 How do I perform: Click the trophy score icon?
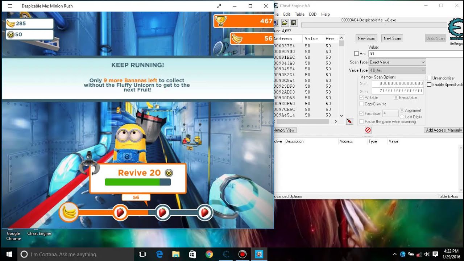point(220,21)
